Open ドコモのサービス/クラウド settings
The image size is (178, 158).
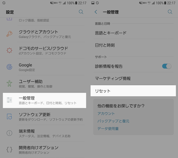pyautogui.click(x=43, y=50)
